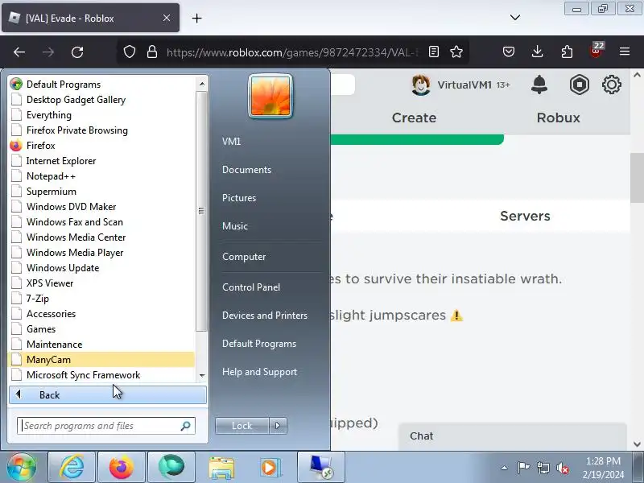Close the Evade - Roblox tab

click(x=167, y=18)
